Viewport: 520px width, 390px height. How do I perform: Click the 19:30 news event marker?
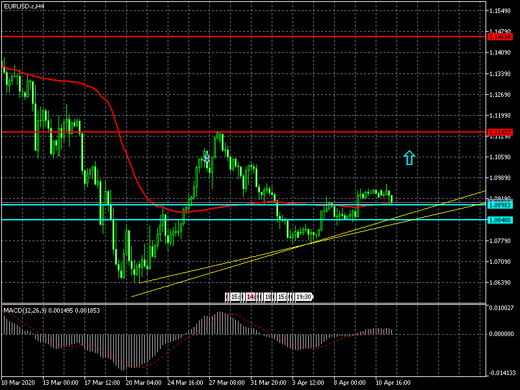pyautogui.click(x=303, y=297)
